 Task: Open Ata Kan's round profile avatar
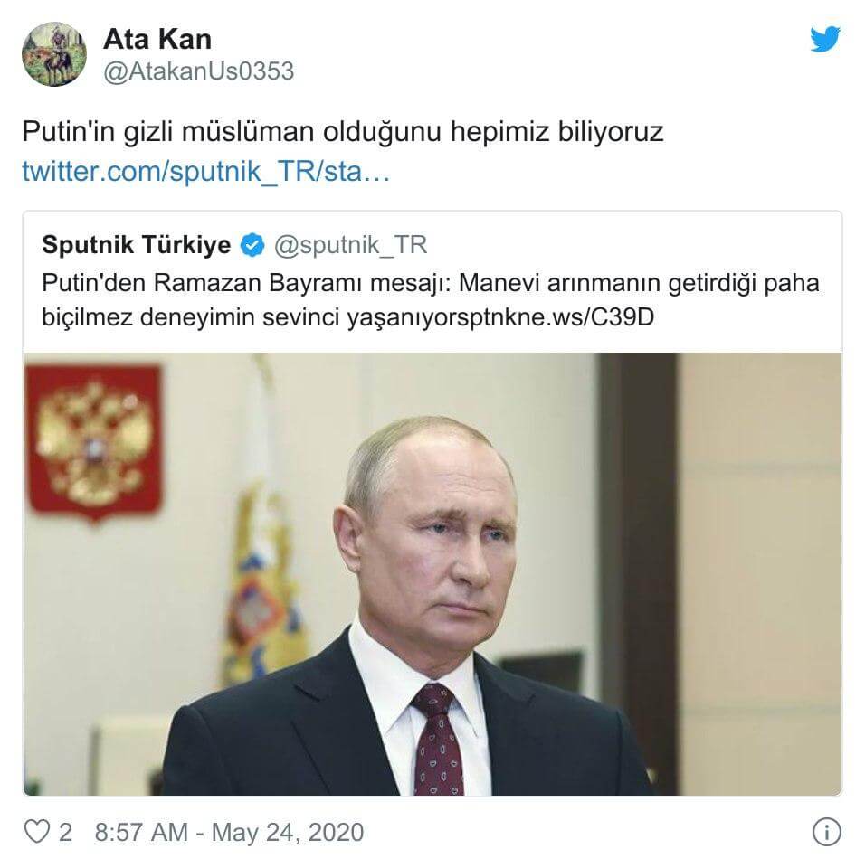point(54,54)
